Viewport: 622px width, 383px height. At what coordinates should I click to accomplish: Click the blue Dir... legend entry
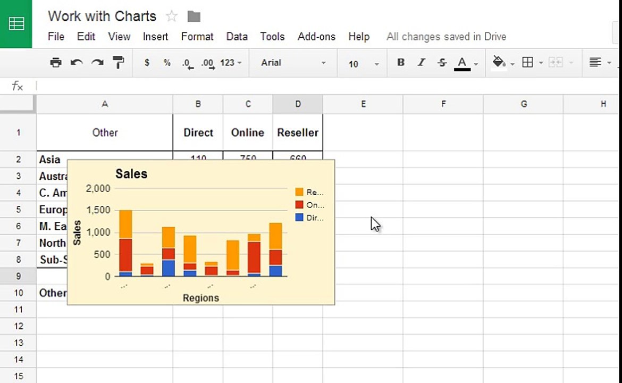[310, 218]
